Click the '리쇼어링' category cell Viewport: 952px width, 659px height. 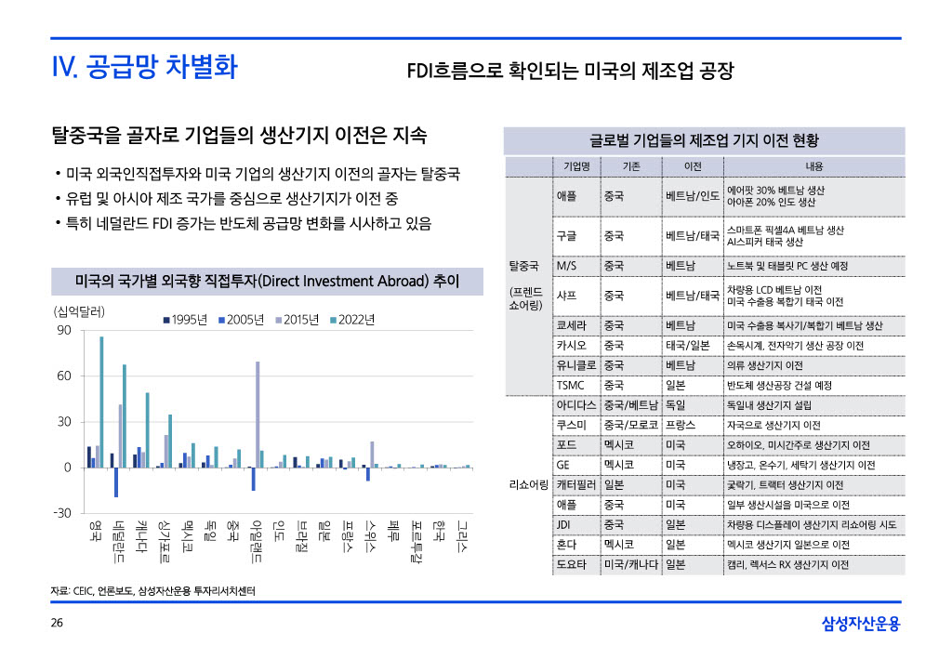pyautogui.click(x=527, y=484)
